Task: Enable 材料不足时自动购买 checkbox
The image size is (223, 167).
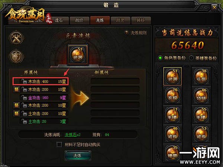Action: pos(59,145)
